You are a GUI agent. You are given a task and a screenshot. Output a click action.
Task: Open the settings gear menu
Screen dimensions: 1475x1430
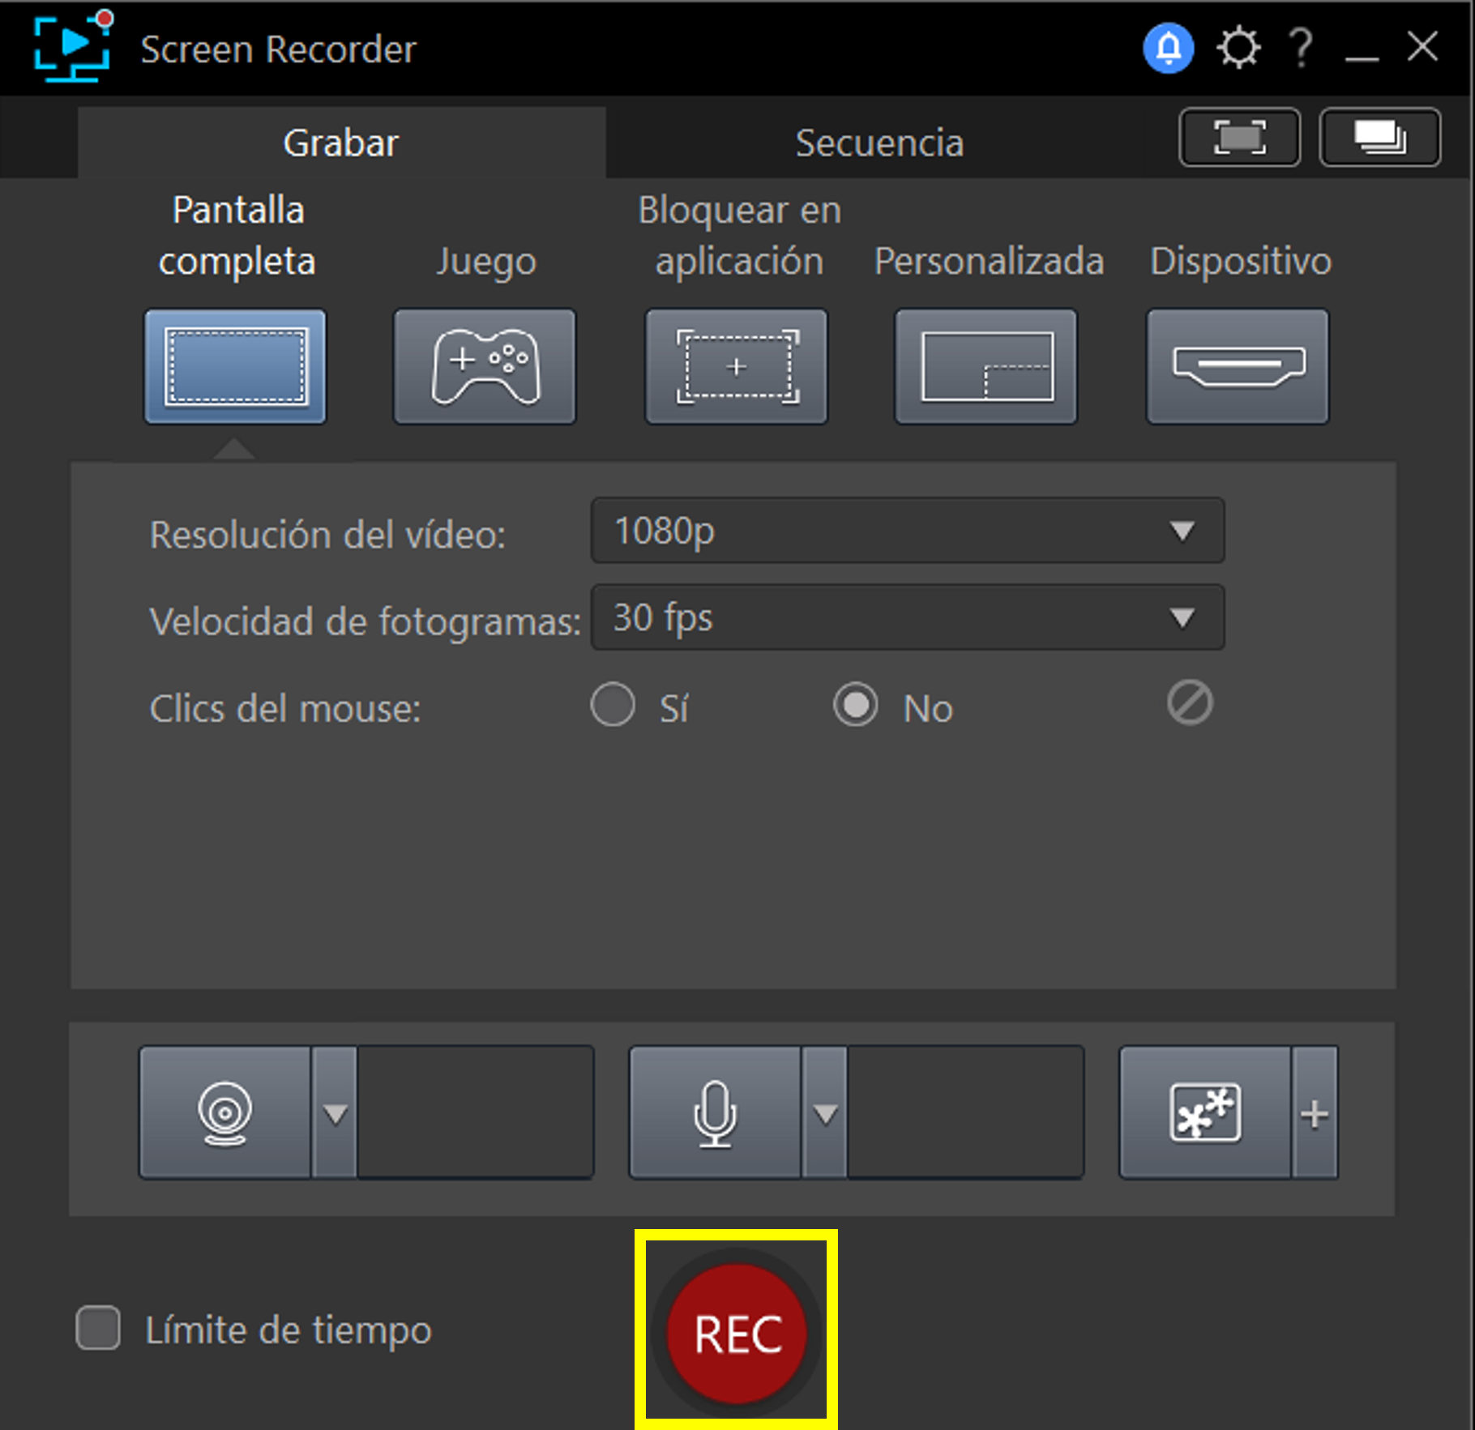1238,47
